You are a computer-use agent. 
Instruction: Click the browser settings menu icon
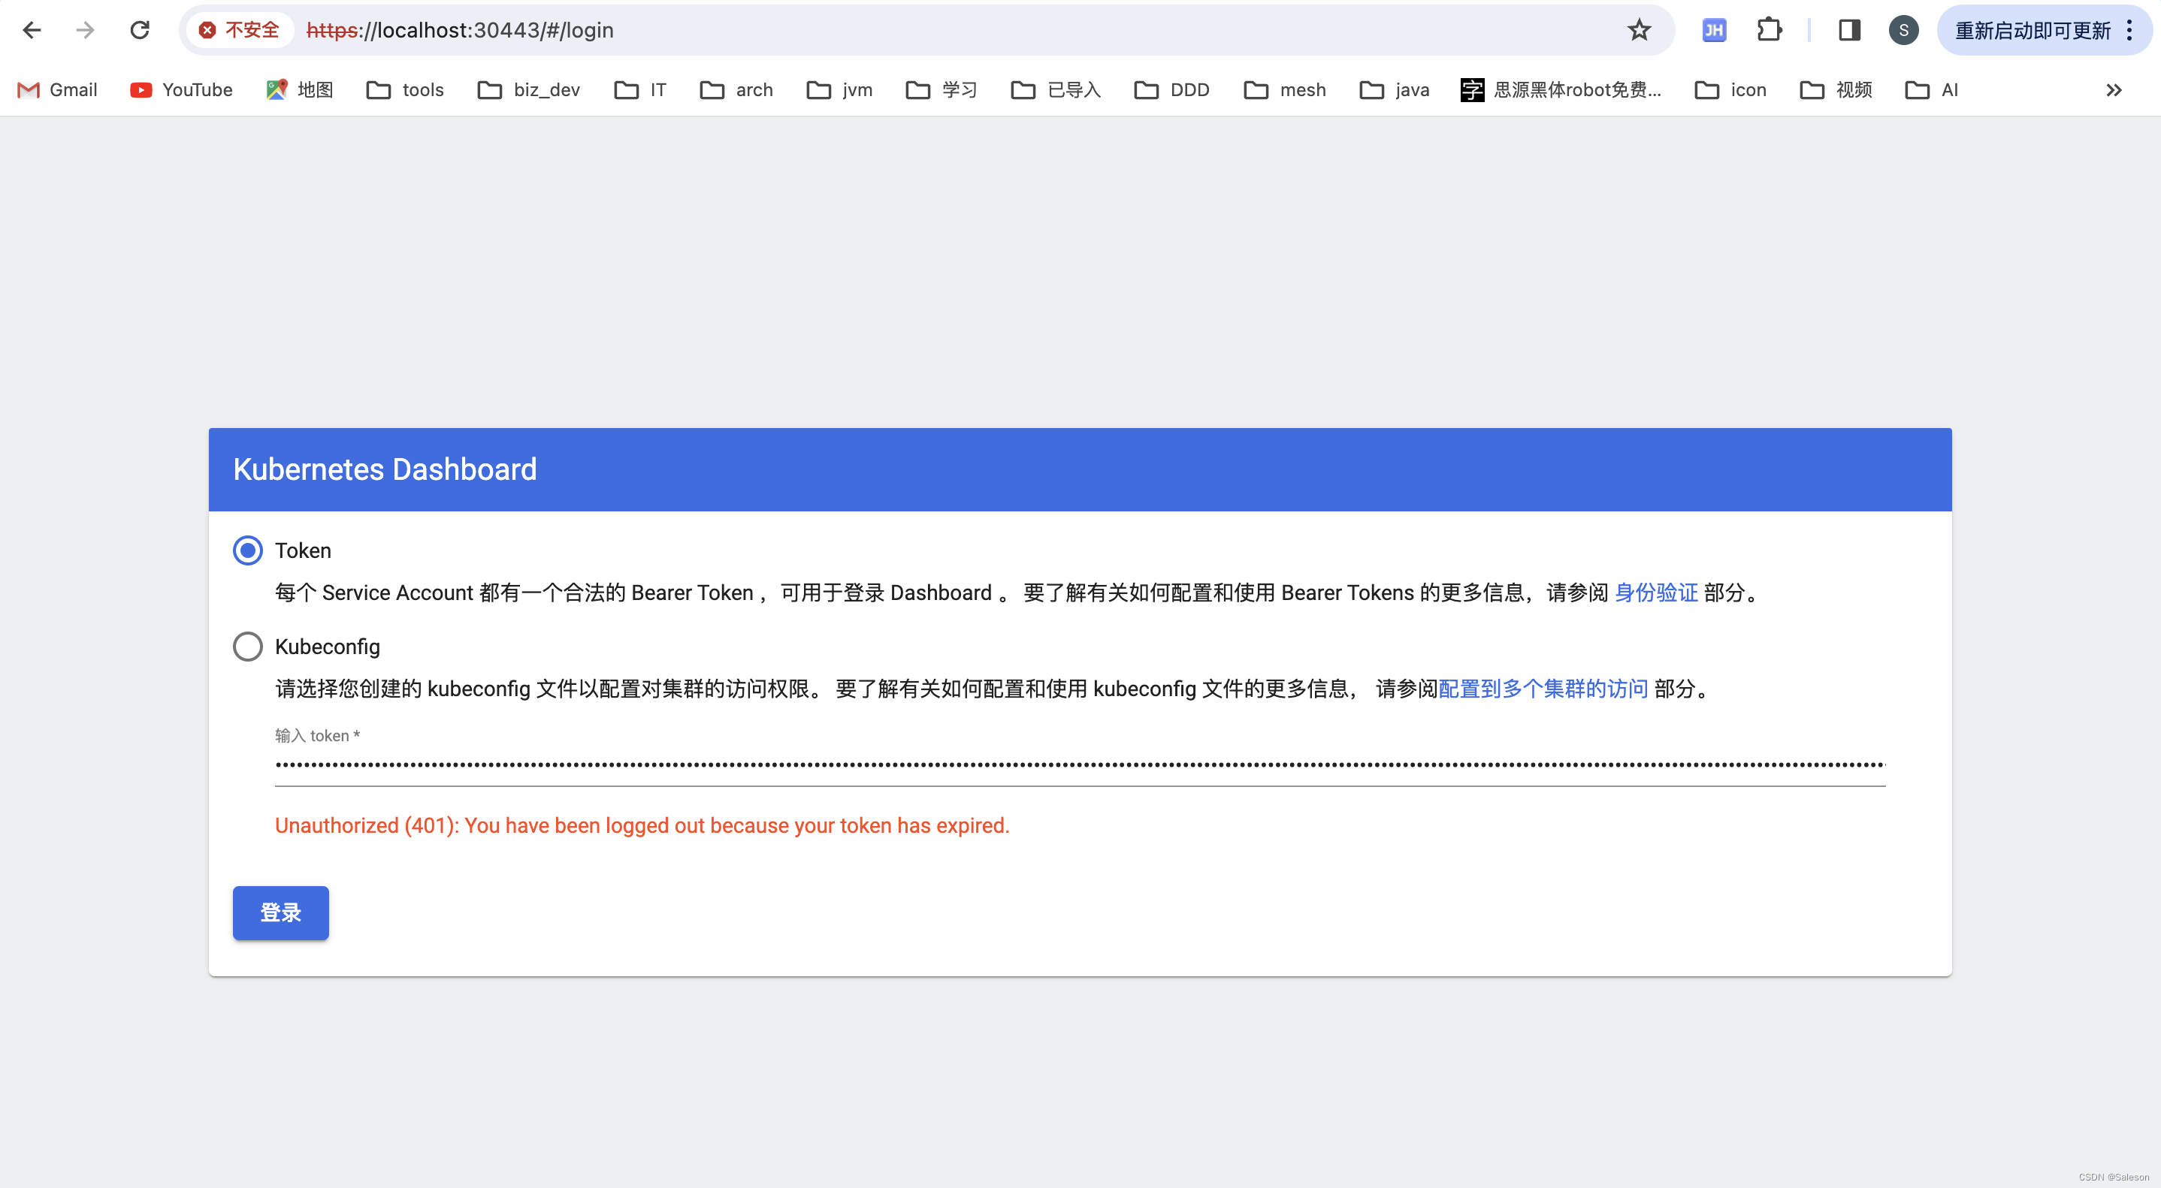pyautogui.click(x=2133, y=29)
